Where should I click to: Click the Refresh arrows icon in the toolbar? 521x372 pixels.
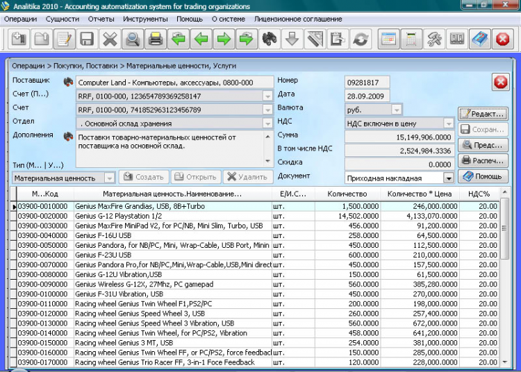click(x=360, y=39)
